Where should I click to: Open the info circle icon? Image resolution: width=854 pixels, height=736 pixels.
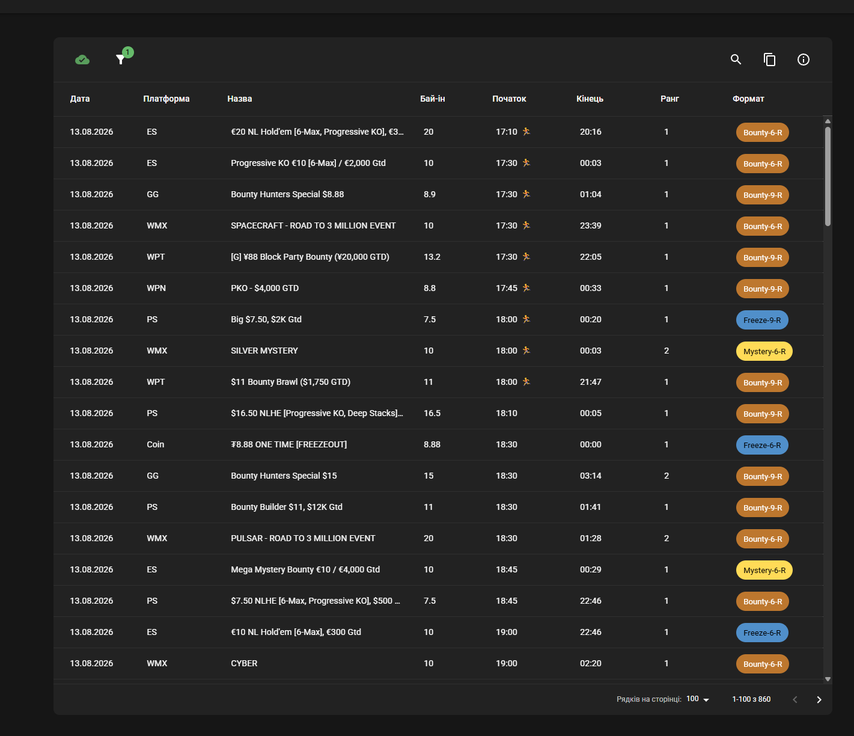(x=804, y=60)
